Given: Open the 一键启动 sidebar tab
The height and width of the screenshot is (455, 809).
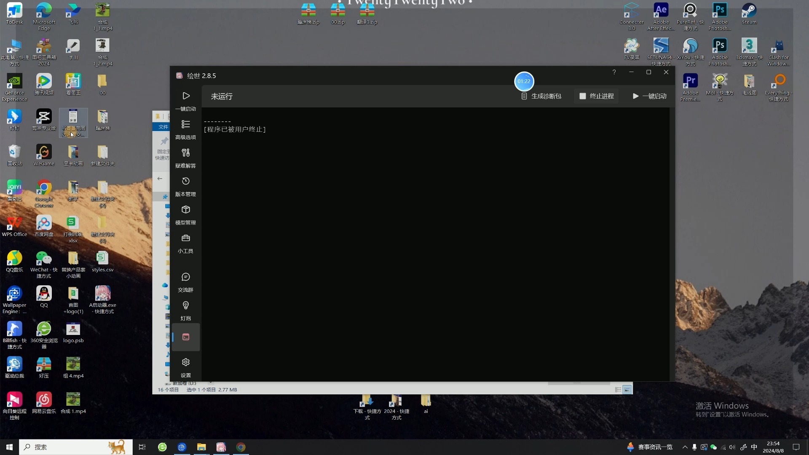Looking at the screenshot, I should click(x=185, y=101).
